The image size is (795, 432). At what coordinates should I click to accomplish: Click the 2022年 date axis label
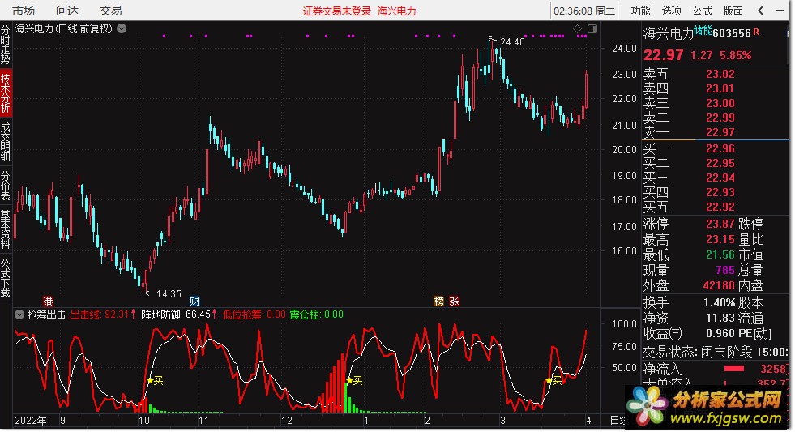31,421
